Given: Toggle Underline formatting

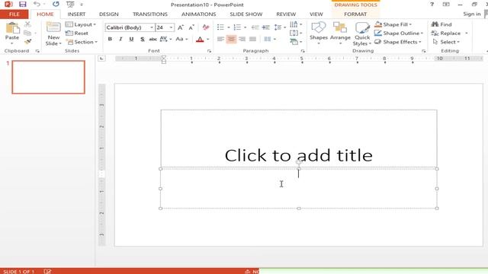Looking at the screenshot, I should click(x=131, y=39).
